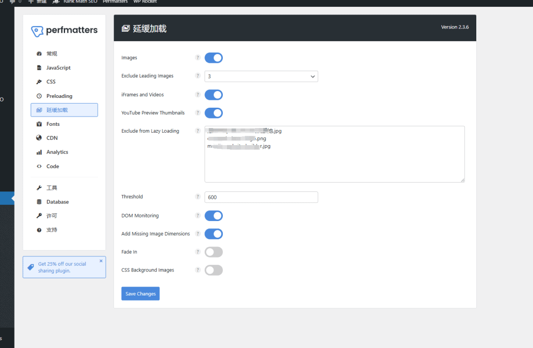Screen dimensions: 533x348
Task: Click the 支持 help circle icon
Action: (x=39, y=230)
